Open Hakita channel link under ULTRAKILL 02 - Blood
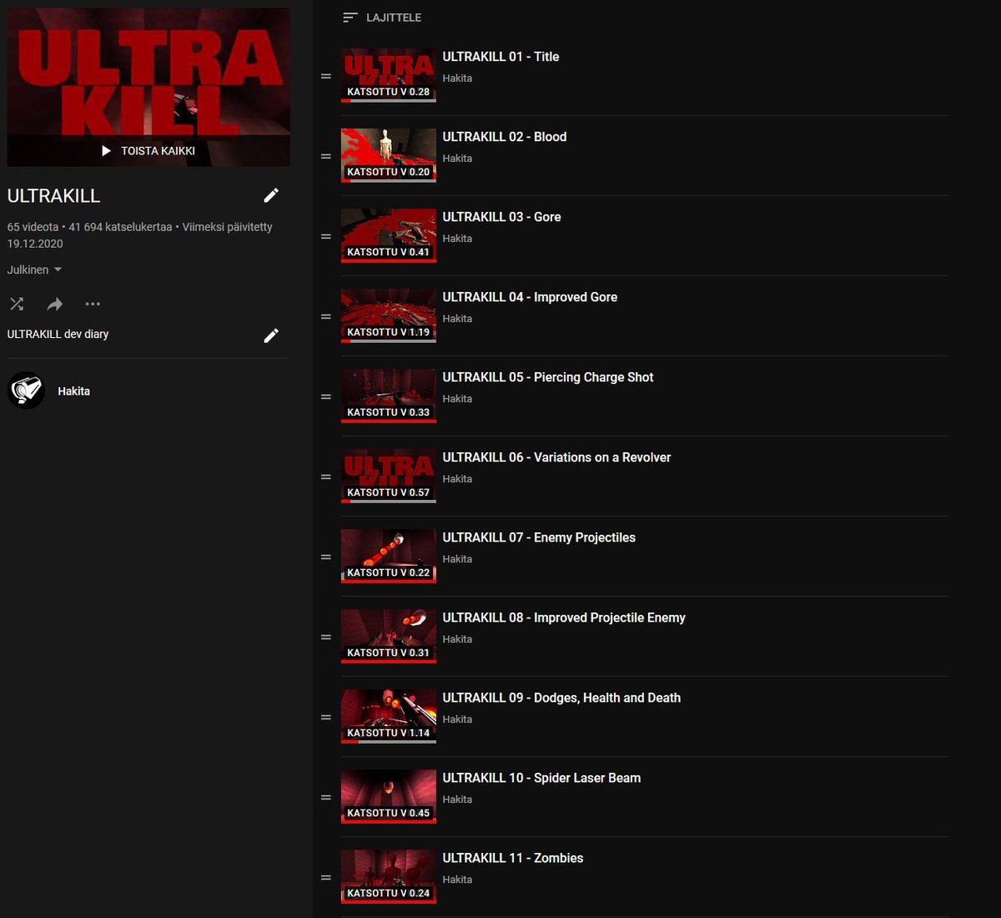Image resolution: width=1001 pixels, height=918 pixels. tap(457, 159)
